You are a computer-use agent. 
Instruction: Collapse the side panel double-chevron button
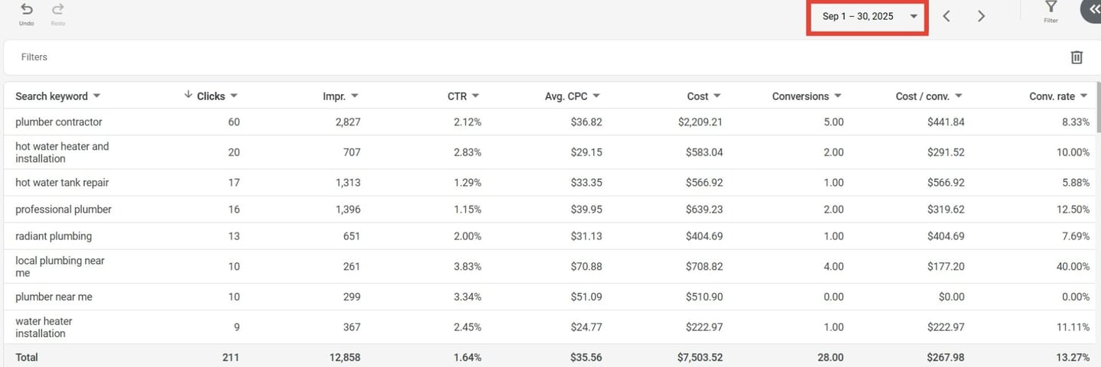1093,9
